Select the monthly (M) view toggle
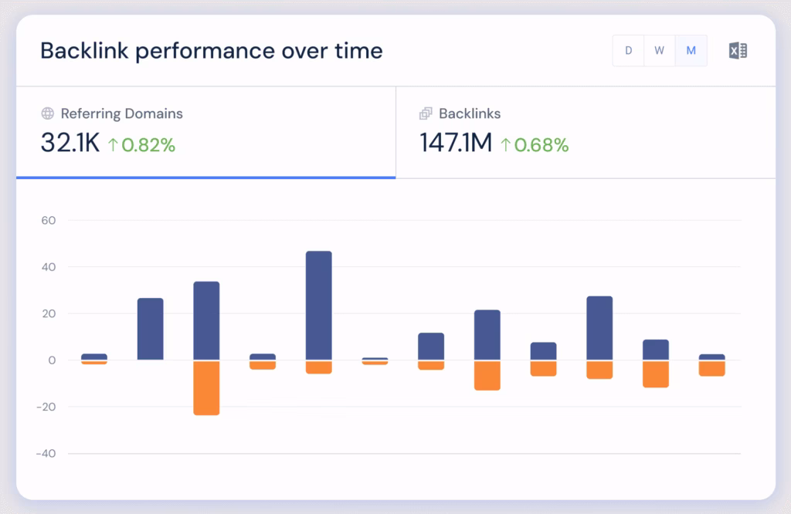The height and width of the screenshot is (514, 791). 691,51
